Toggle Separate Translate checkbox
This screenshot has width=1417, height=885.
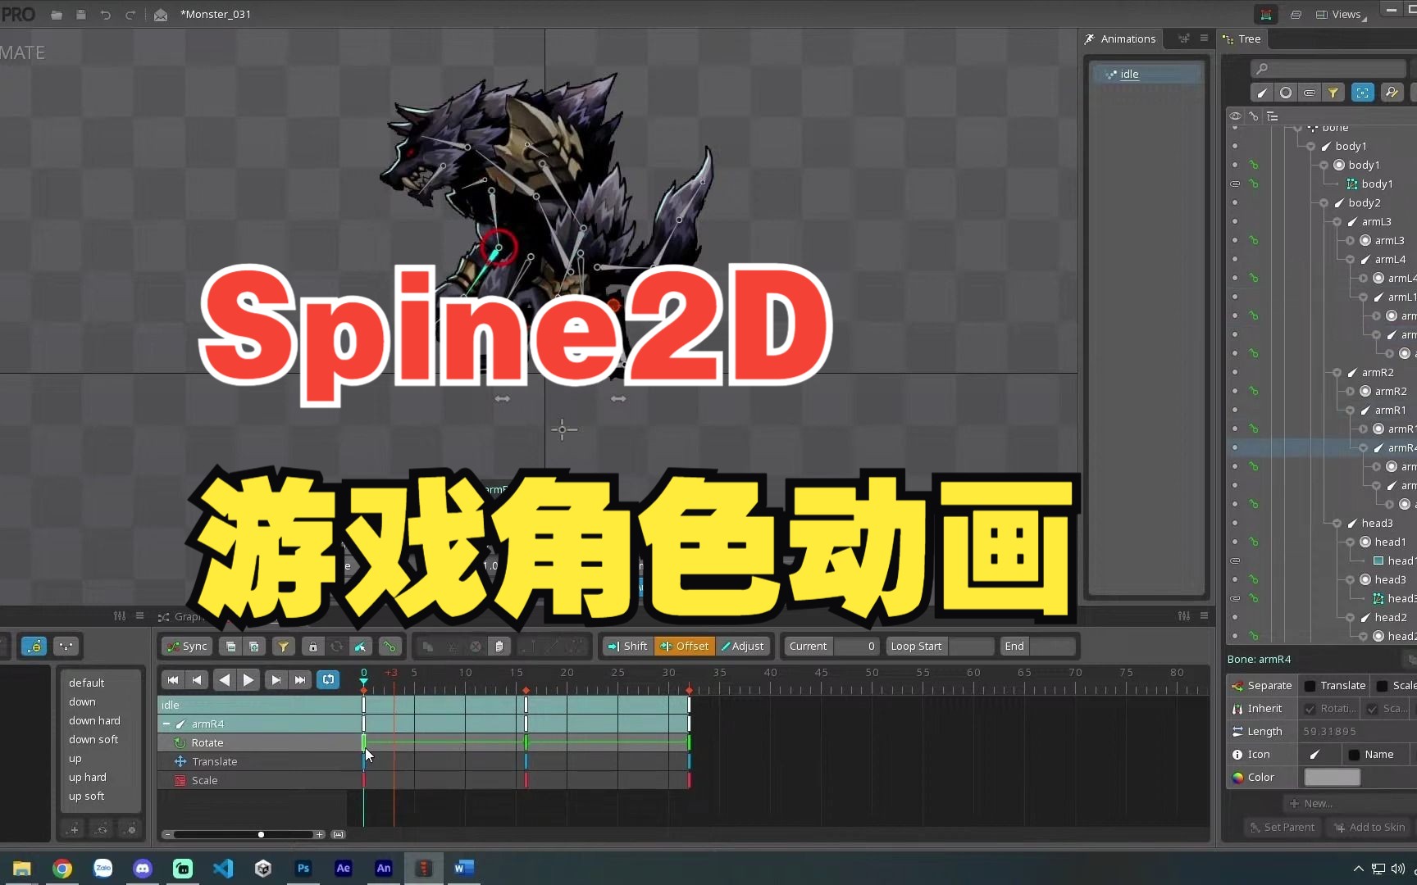coord(1310,686)
